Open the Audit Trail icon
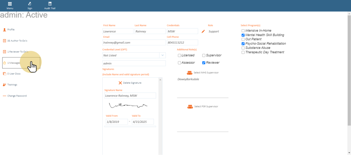351x162 pixels. point(50,4)
